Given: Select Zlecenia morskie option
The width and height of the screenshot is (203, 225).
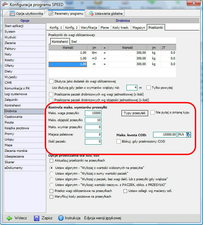Looking at the screenshot, I should point(25,151).
